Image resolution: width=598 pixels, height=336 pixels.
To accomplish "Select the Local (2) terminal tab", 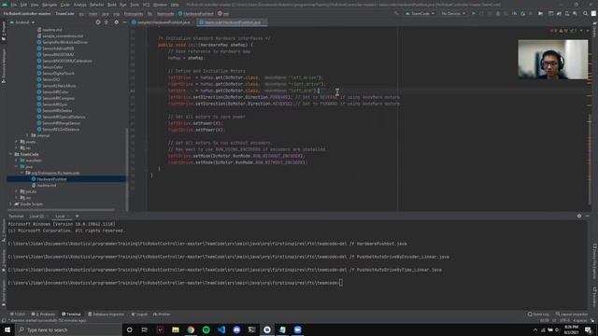I will click(x=37, y=216).
